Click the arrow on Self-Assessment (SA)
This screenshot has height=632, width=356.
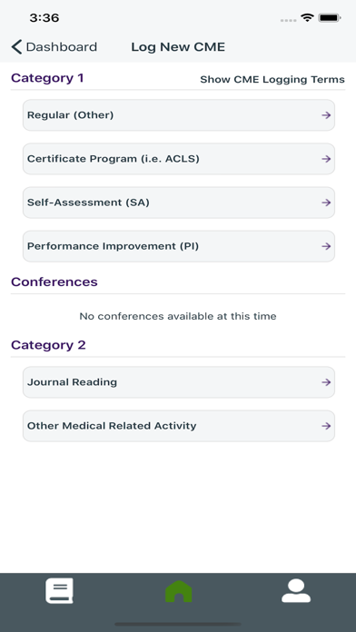[x=326, y=202]
